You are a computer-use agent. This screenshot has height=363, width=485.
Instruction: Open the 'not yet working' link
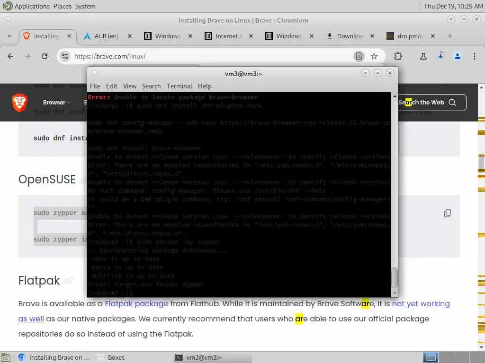421,304
